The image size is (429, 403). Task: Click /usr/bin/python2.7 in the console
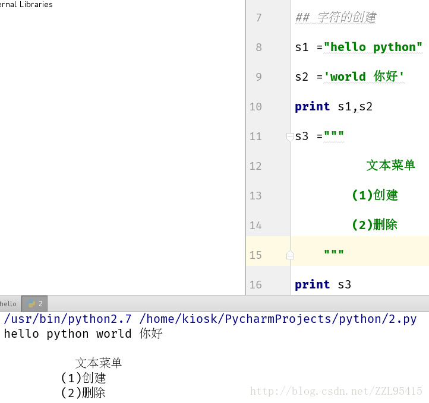pos(68,319)
